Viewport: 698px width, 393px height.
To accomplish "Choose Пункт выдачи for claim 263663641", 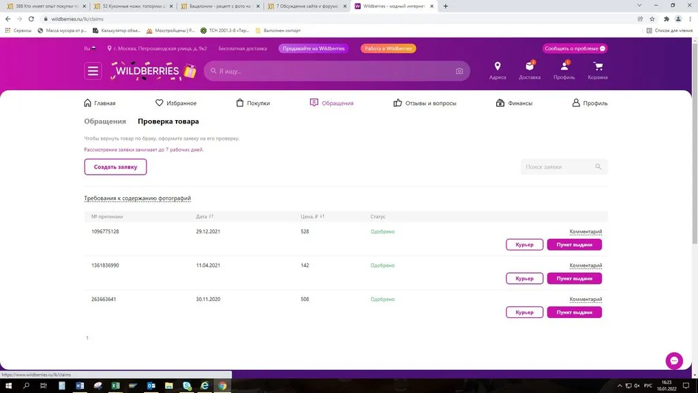I will [x=574, y=312].
